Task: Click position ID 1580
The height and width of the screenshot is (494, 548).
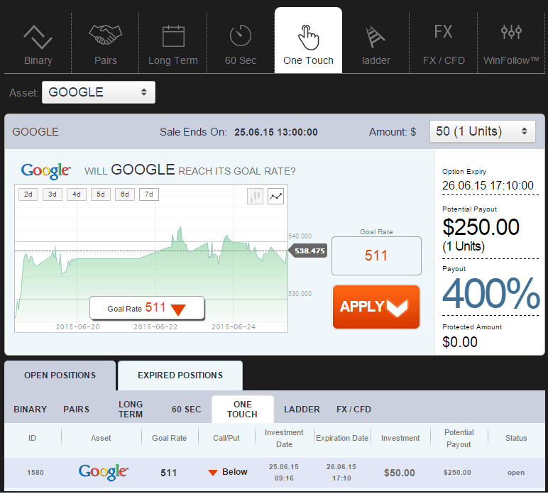Action: pyautogui.click(x=35, y=472)
